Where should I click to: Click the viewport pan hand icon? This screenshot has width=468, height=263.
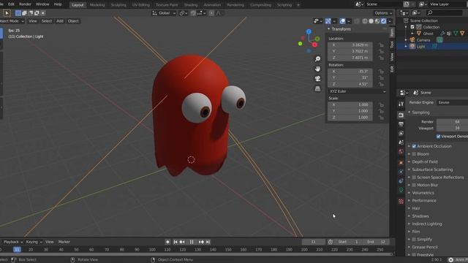(317, 69)
